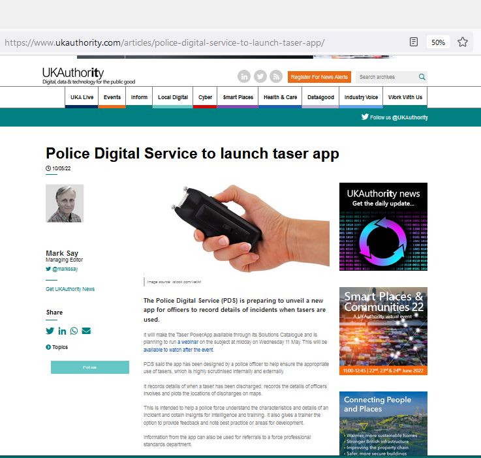Click the URL in the address bar
Viewport: 481px width, 458px height.
[164, 42]
